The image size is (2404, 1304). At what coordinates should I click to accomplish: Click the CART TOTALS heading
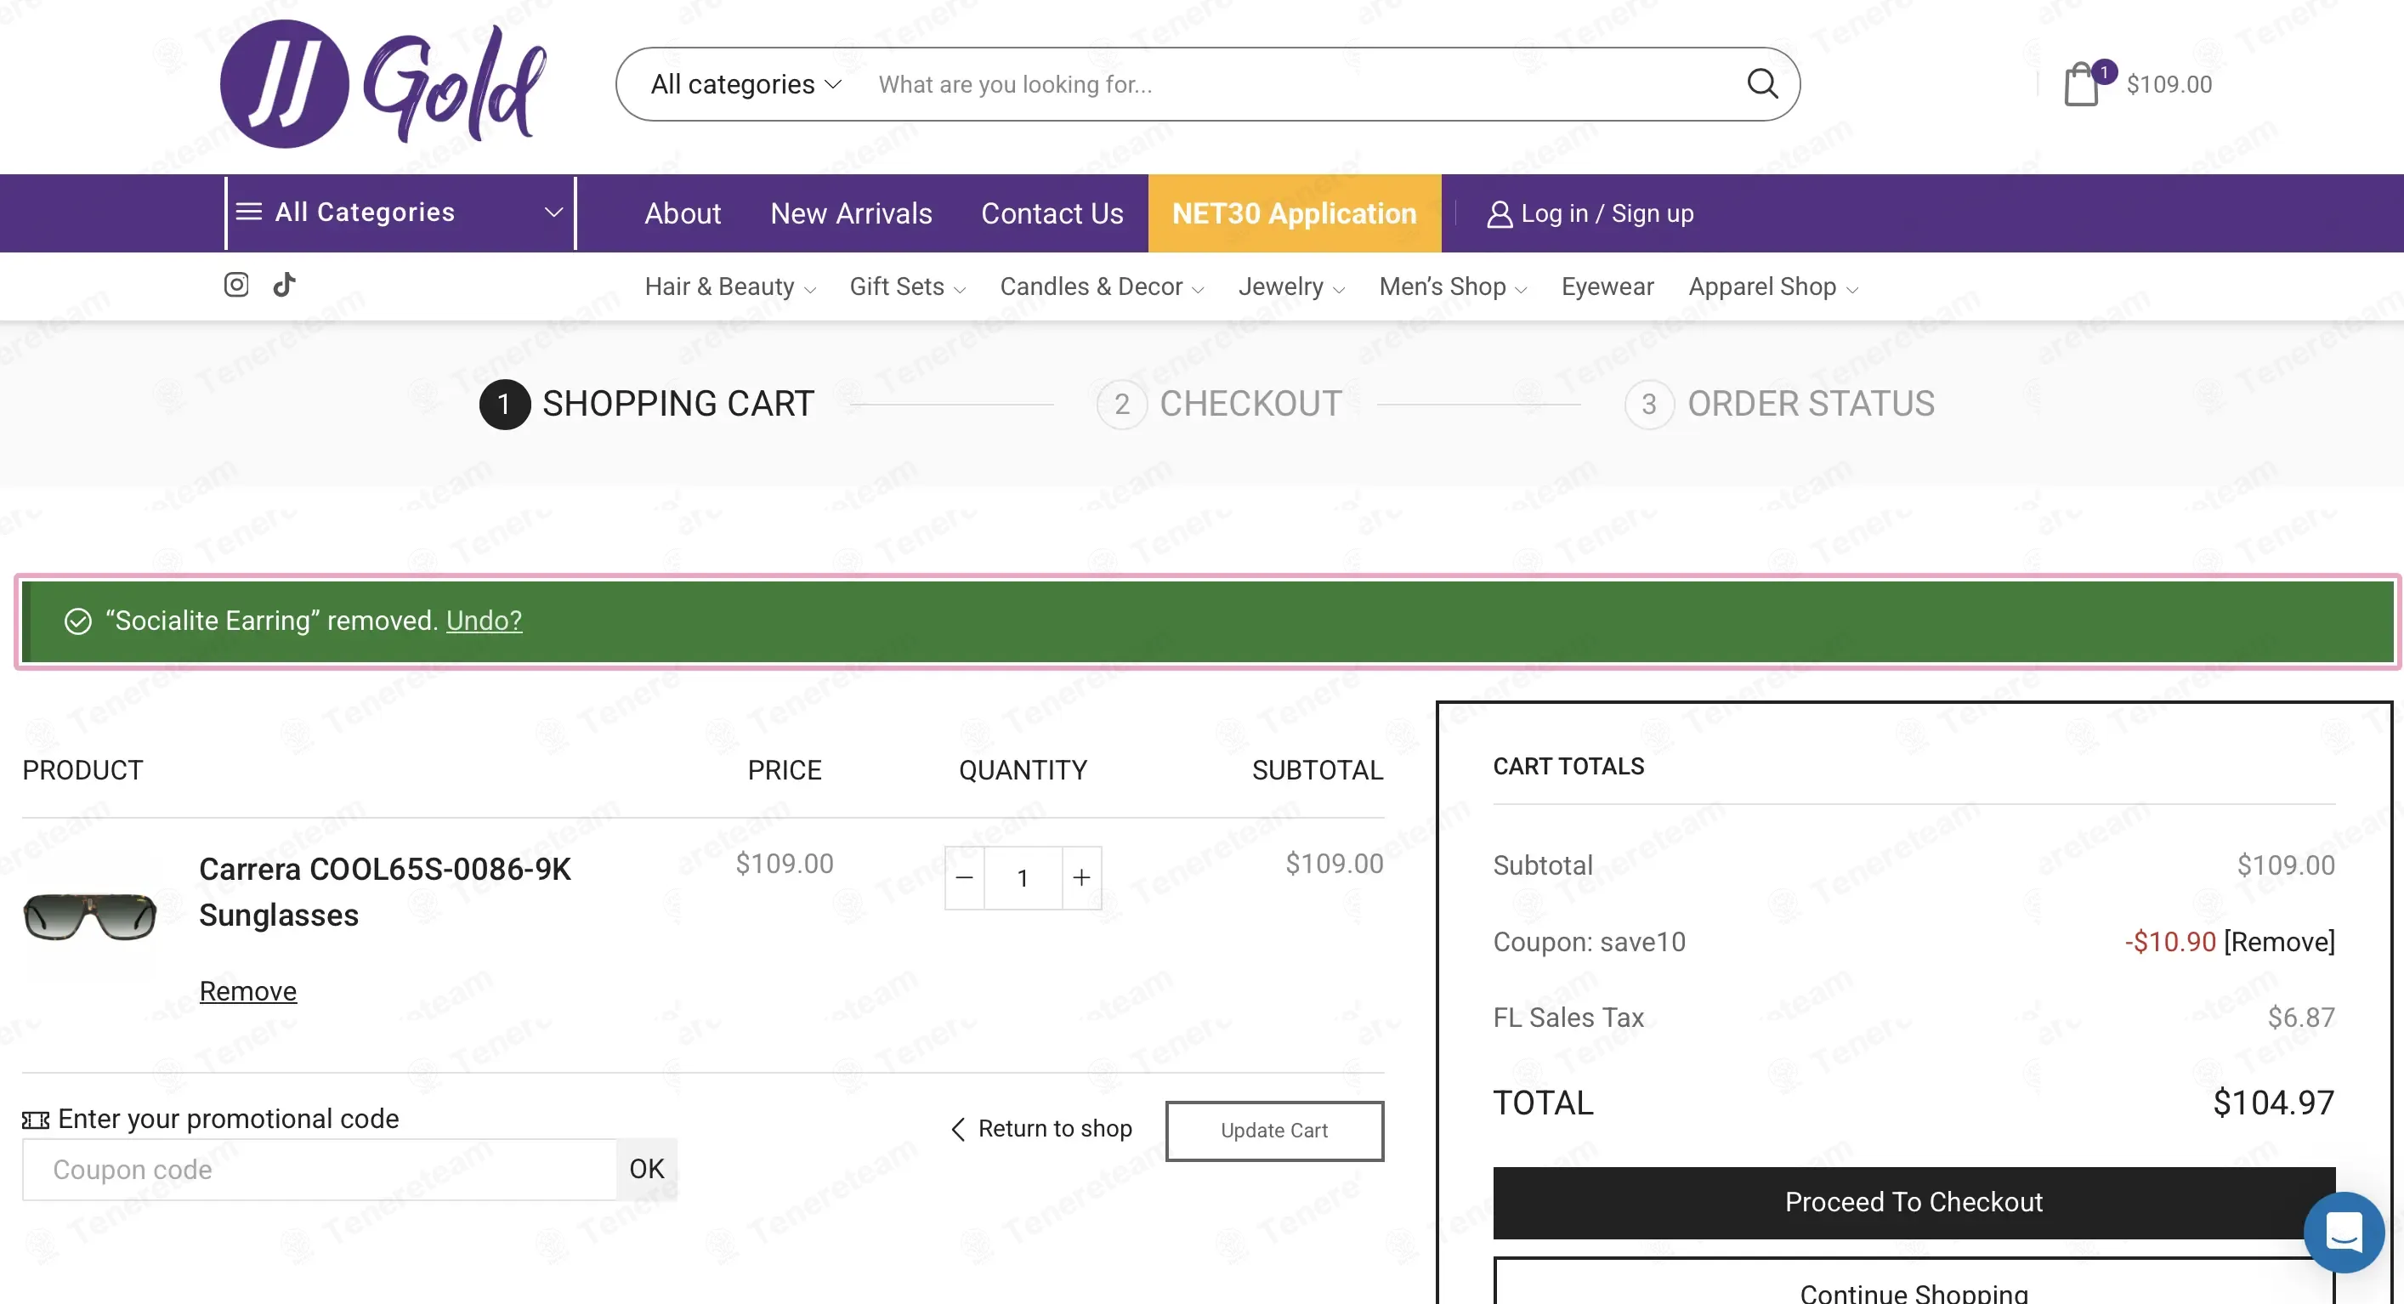click(1568, 767)
